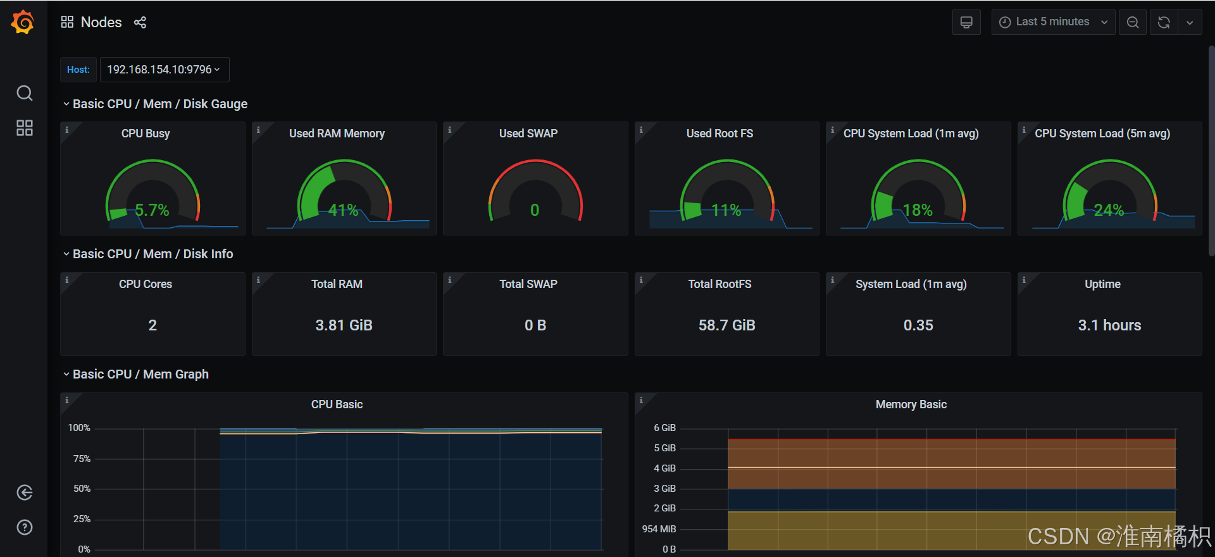Collapse the Basic CPU / Mem / Disk Info row
This screenshot has width=1215, height=557.
pos(147,254)
